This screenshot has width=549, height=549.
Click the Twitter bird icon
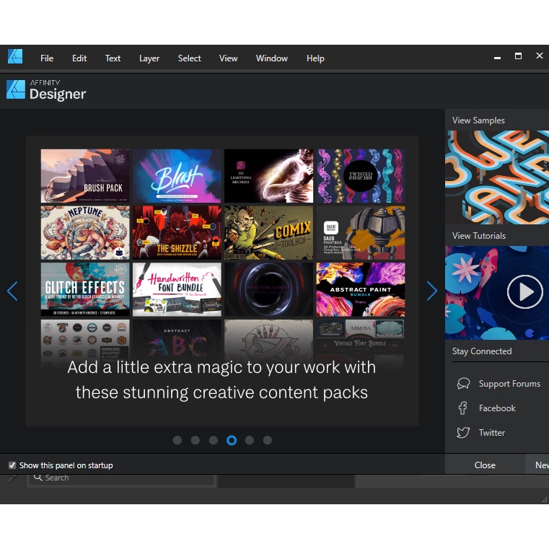point(463,433)
